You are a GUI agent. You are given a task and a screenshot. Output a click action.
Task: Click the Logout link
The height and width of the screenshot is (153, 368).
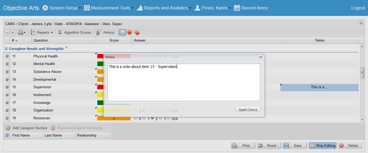358,8
